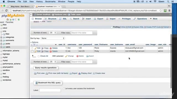Open the Privileges tab
Image resolution: width=177 pixels, height=99 pixels.
pos(124,19)
